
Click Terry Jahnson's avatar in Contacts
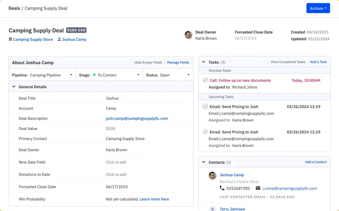tap(212, 209)
